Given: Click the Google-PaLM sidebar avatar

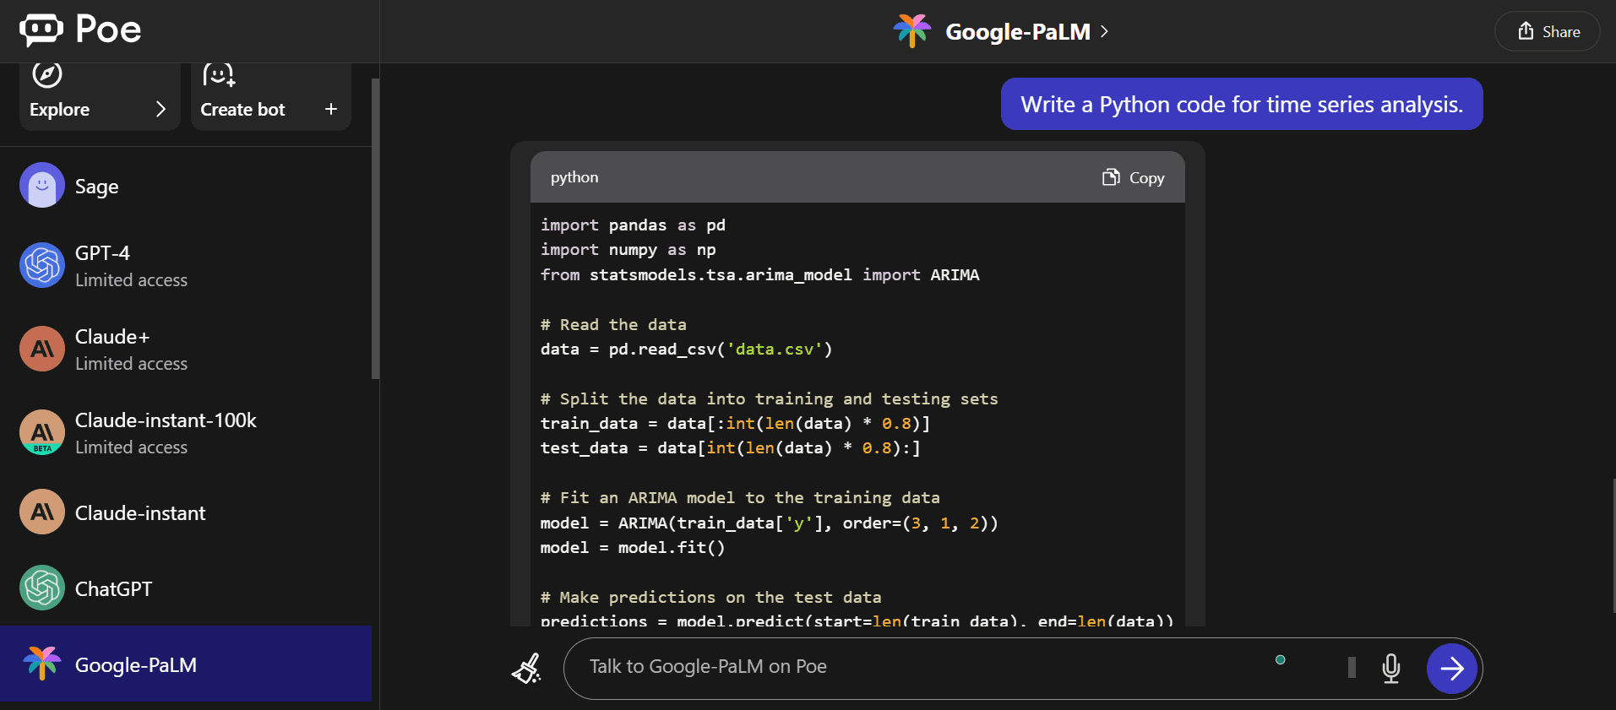Looking at the screenshot, I should pos(42,664).
